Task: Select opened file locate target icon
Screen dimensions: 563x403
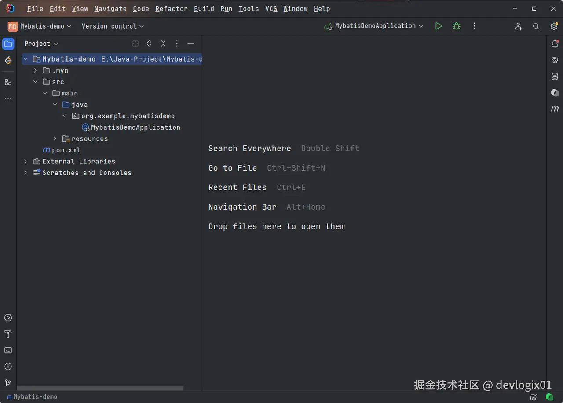Action: click(135, 44)
